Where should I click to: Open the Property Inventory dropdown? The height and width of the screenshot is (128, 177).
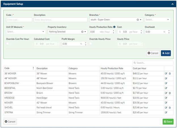click(68, 32)
